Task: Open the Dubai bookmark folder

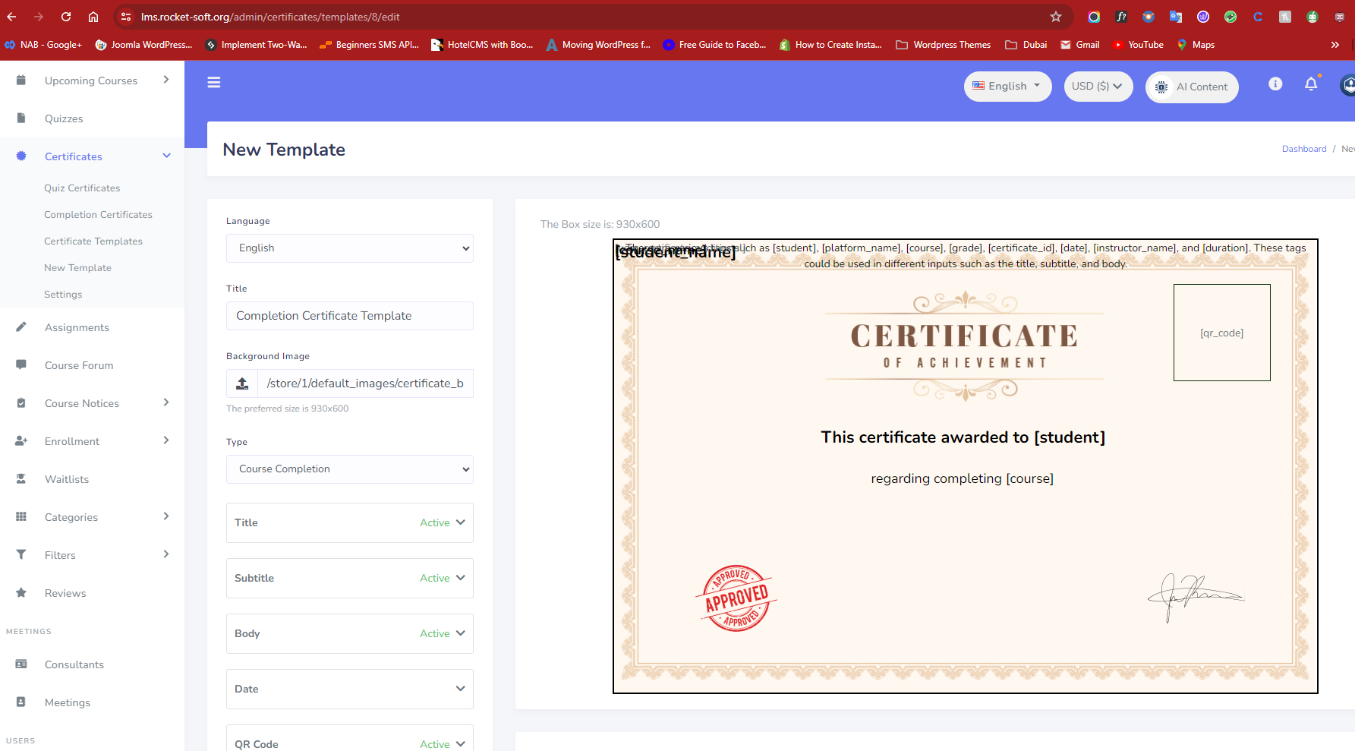Action: pyautogui.click(x=1026, y=45)
